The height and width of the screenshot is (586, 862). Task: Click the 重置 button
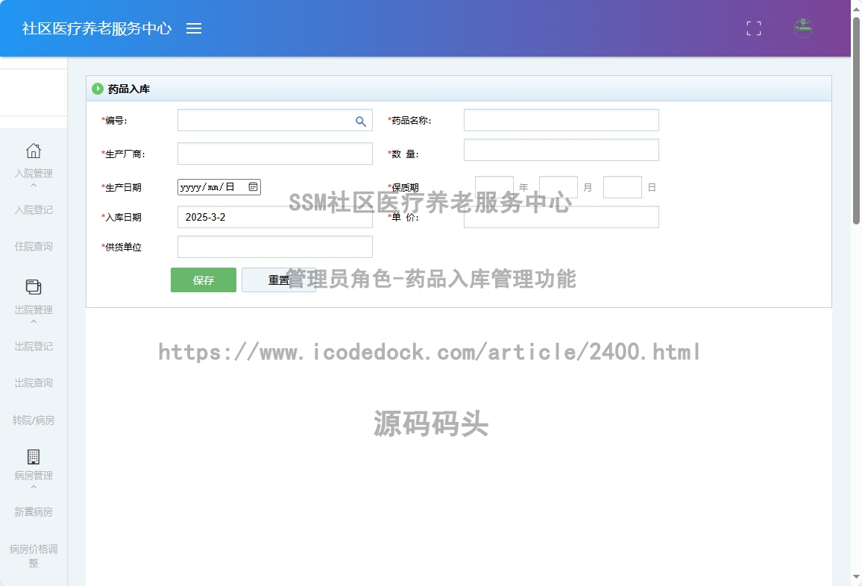[x=279, y=280]
